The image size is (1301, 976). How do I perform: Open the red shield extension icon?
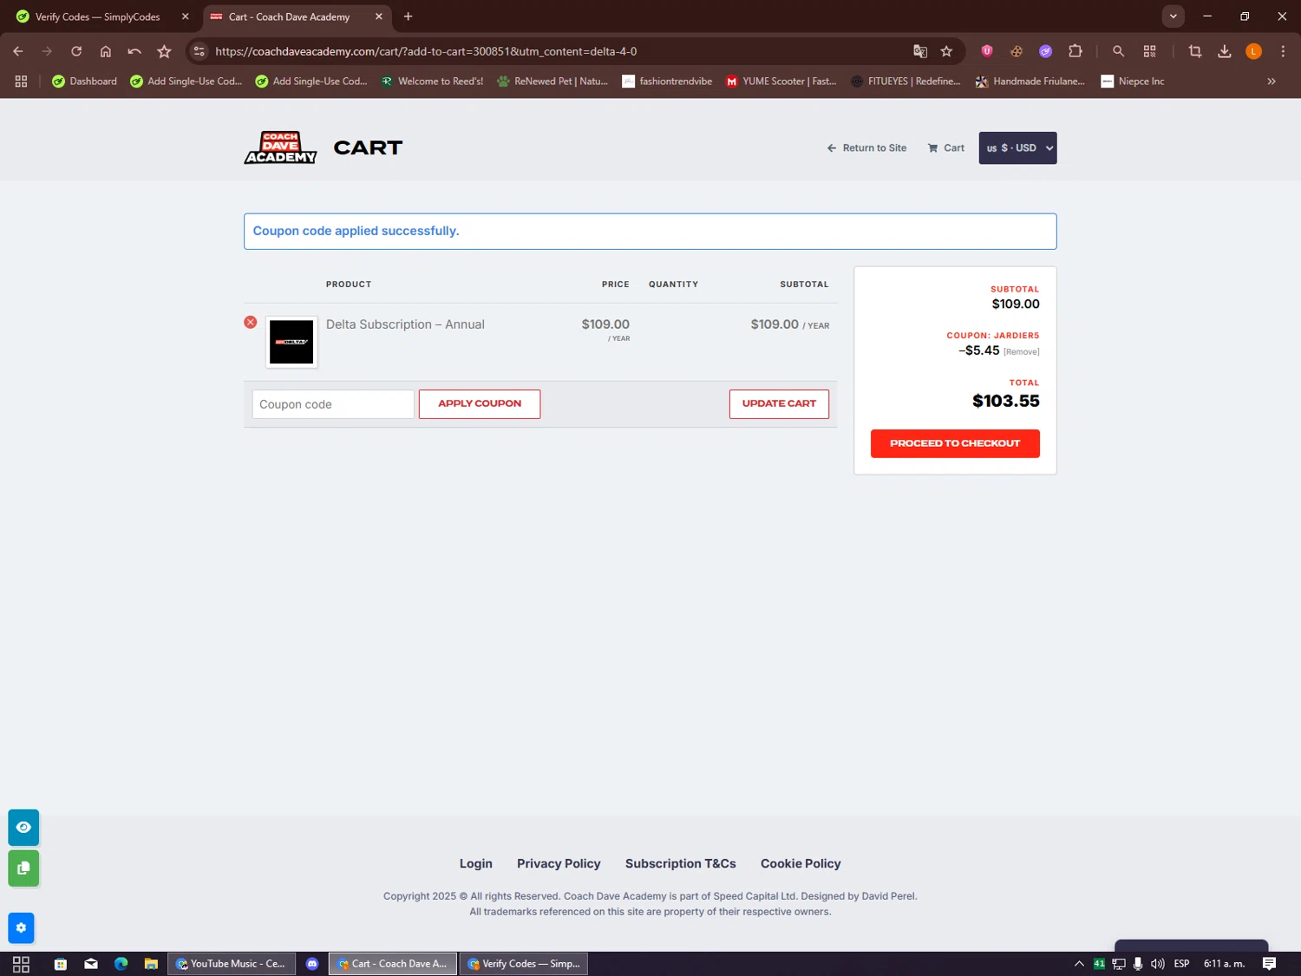tap(987, 51)
